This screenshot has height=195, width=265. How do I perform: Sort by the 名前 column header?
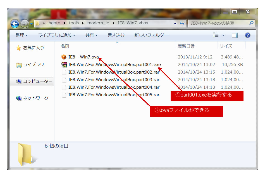(65, 46)
